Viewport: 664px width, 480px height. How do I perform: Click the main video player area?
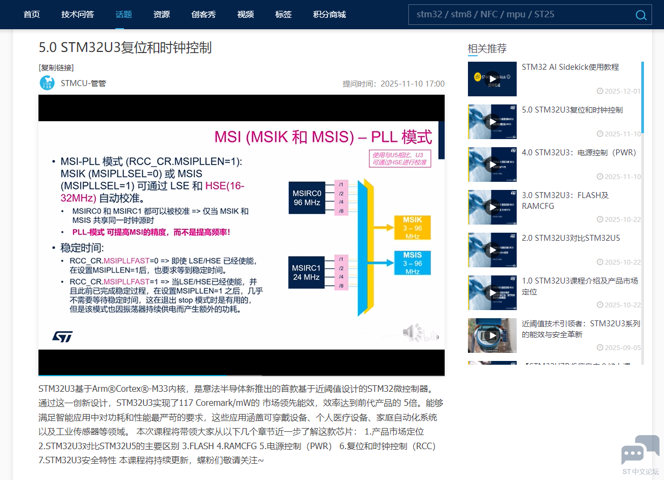(242, 235)
